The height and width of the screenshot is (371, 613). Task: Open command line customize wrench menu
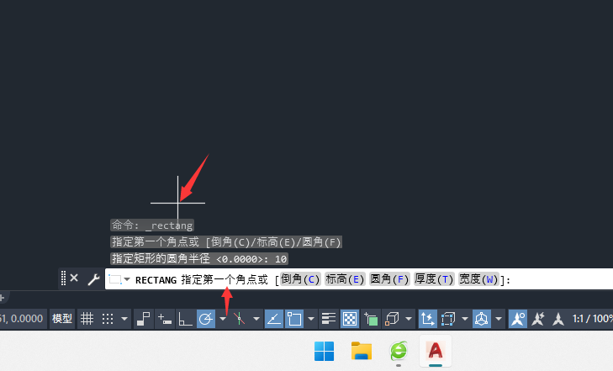[94, 279]
